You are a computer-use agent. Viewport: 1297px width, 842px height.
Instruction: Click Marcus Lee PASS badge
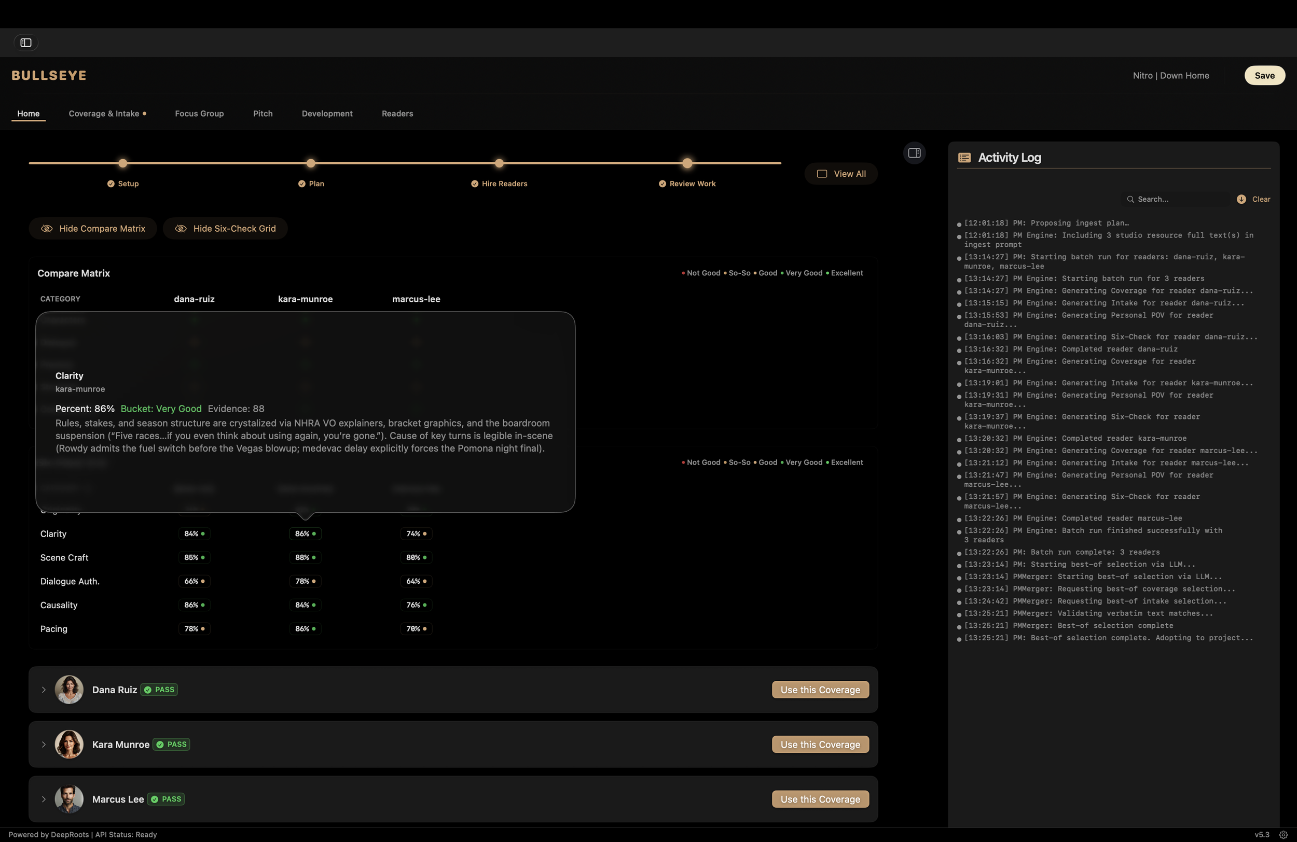[165, 799]
